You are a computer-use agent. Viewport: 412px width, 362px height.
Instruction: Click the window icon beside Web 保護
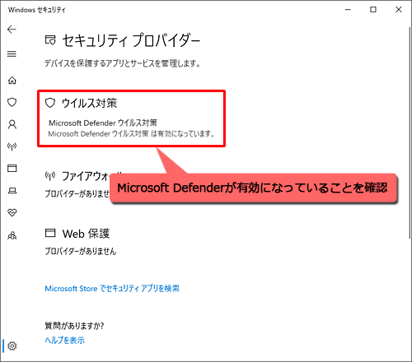50,233
